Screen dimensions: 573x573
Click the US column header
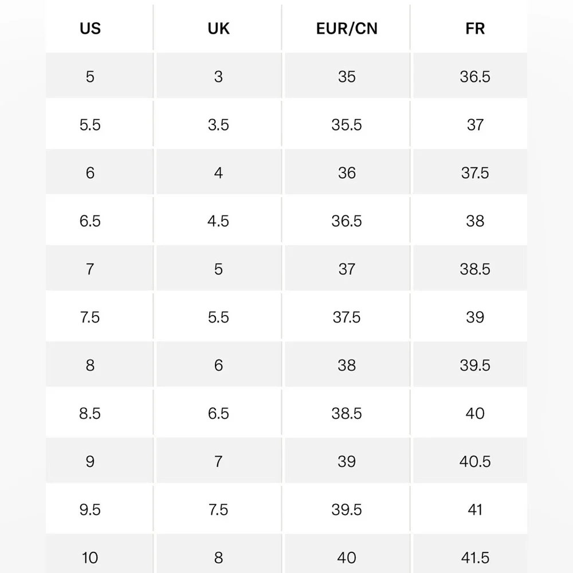click(x=91, y=29)
